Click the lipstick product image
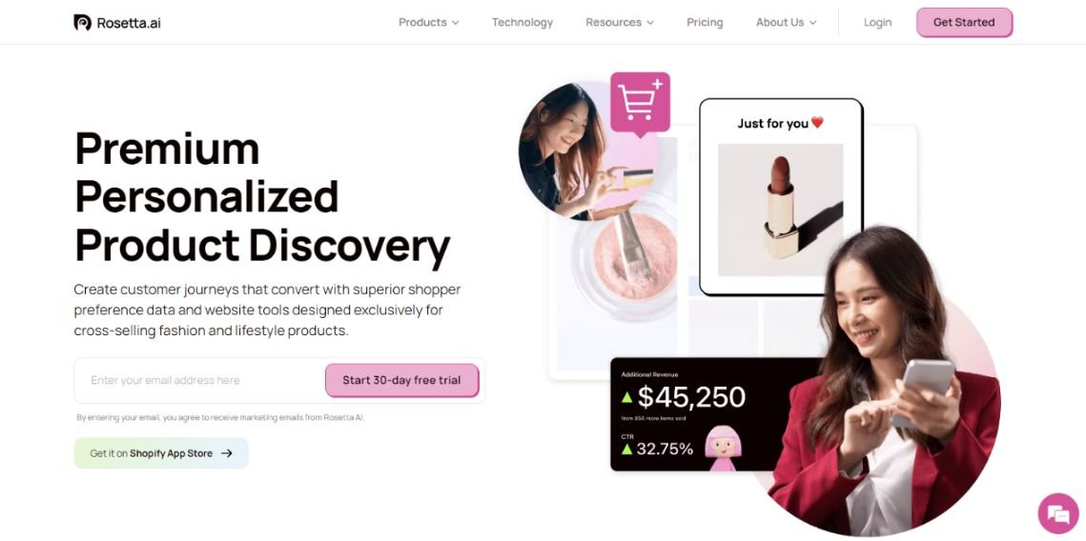Viewport: 1086px width, 541px height. [x=781, y=210]
